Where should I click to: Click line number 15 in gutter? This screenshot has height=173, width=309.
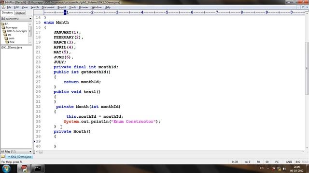click(38, 23)
